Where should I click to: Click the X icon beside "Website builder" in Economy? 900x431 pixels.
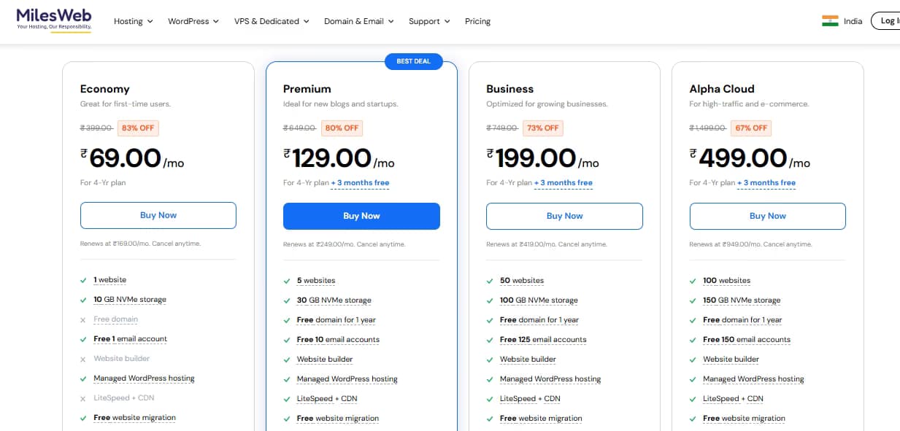click(84, 359)
